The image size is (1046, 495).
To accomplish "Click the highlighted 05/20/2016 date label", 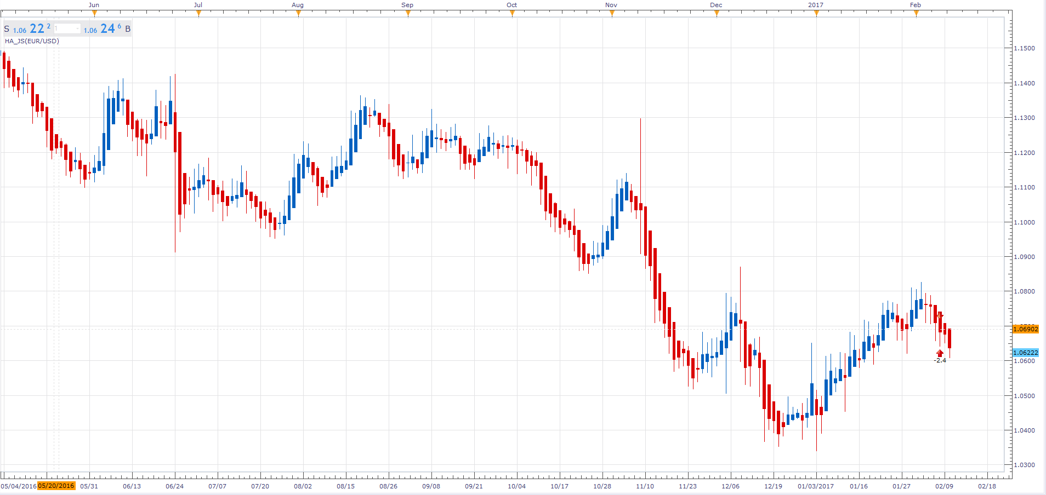I will (x=56, y=486).
